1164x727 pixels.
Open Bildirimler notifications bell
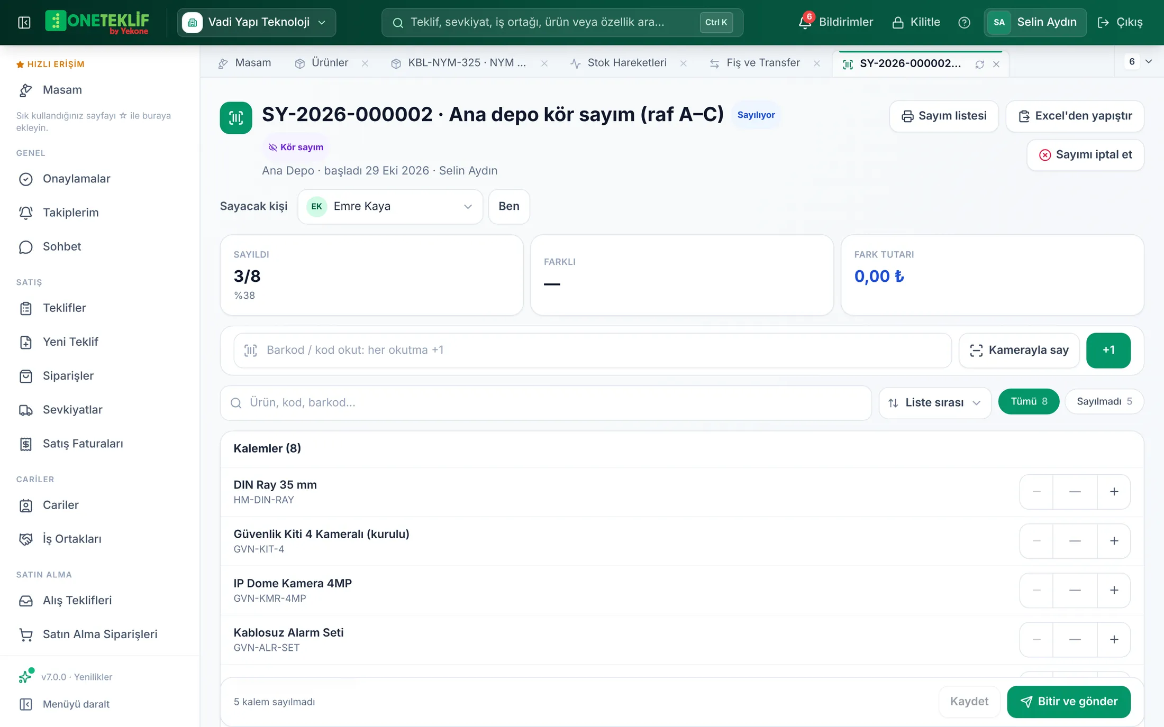(835, 22)
